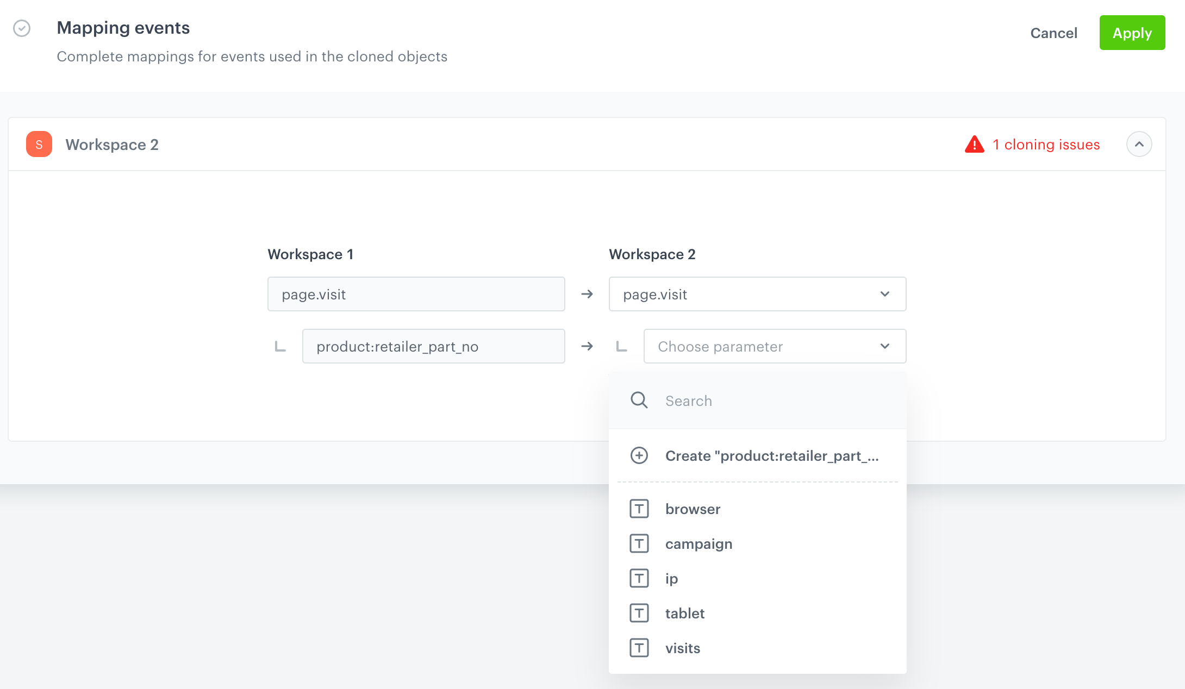
Task: Click the red warning triangle icon
Action: coord(974,144)
